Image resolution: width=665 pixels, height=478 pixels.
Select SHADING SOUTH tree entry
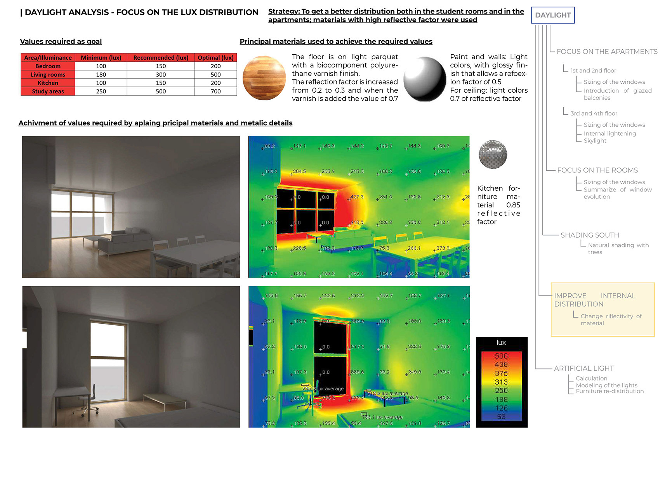[x=590, y=235]
